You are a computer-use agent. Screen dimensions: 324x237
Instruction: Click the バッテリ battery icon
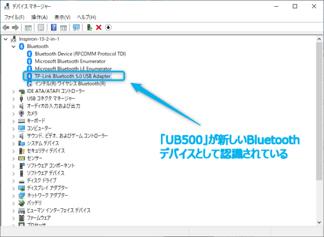(x=21, y=203)
